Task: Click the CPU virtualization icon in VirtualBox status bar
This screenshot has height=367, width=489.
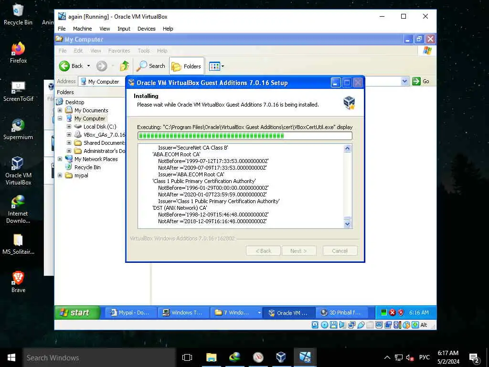Action: [397, 325]
